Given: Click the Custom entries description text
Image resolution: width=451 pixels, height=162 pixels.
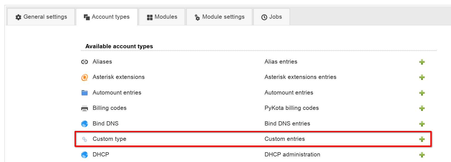Looking at the screenshot, I should (x=284, y=139).
